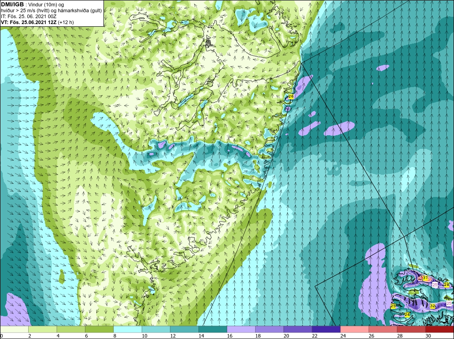Click the legend scale number 24
Screen dimensions: 454x339
point(343,336)
